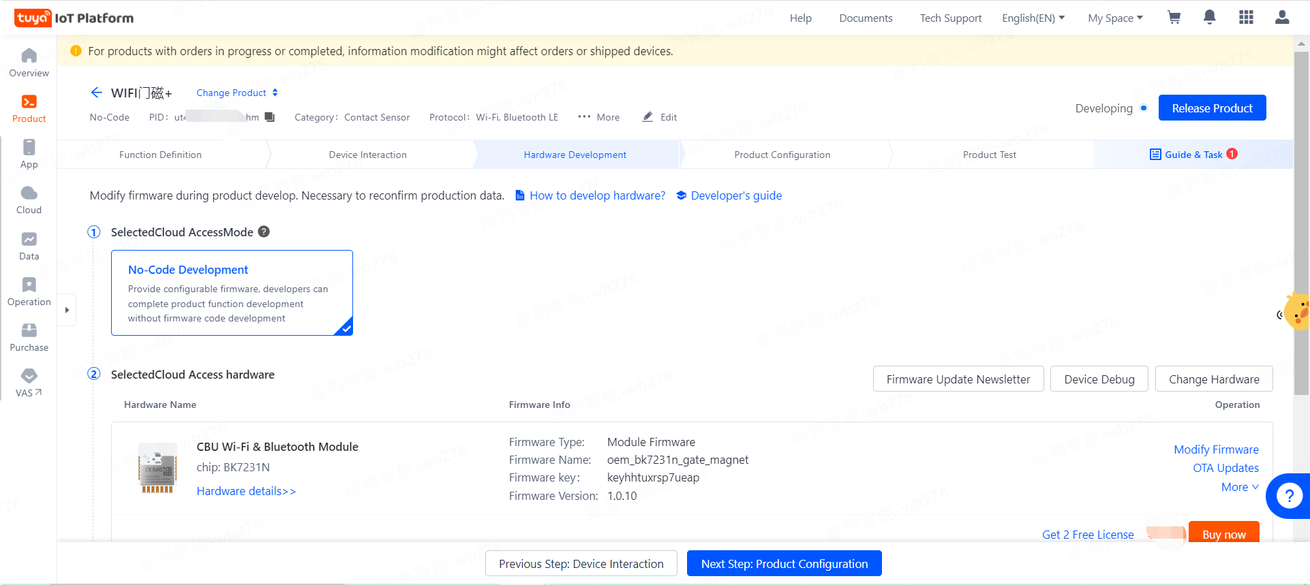This screenshot has width=1310, height=585.
Task: Click the pencil Edit icon
Action: [x=648, y=117]
